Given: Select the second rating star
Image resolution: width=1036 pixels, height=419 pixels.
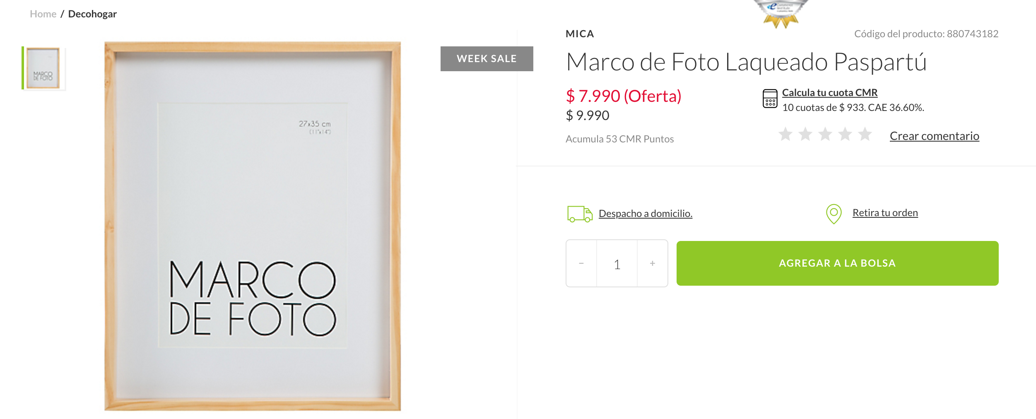Looking at the screenshot, I should click(x=805, y=134).
